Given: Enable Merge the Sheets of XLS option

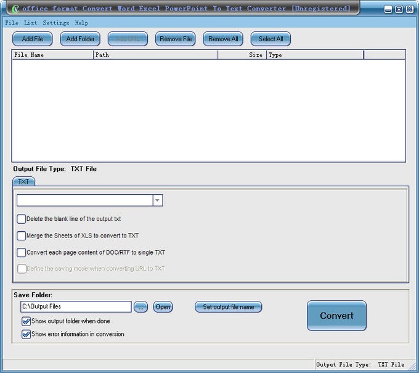Looking at the screenshot, I should click(x=22, y=236).
